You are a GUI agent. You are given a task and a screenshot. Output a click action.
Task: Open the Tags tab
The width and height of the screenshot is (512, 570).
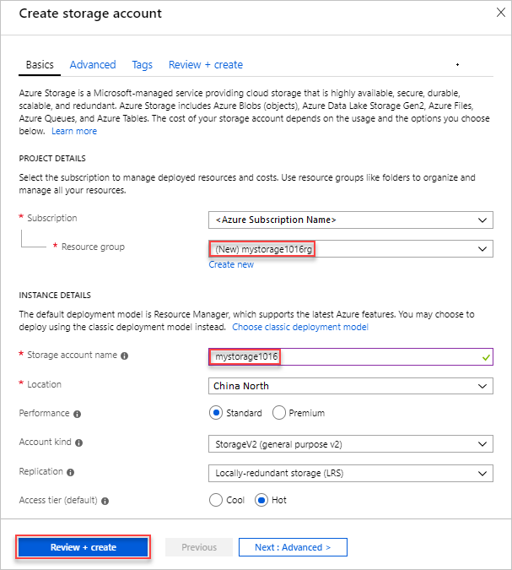click(143, 65)
